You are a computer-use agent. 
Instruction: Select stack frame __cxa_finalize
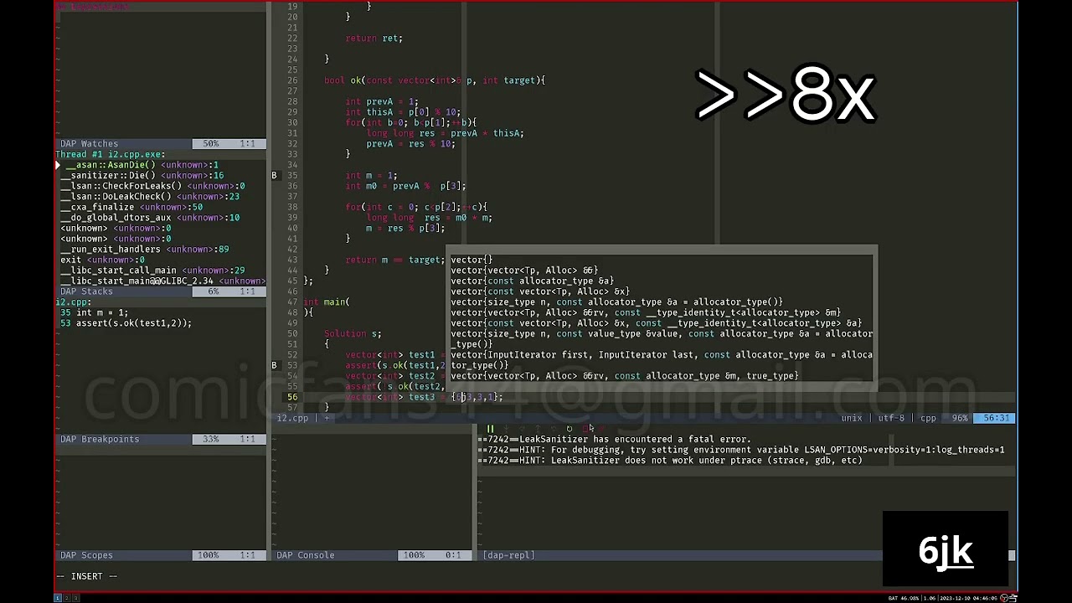click(x=131, y=207)
